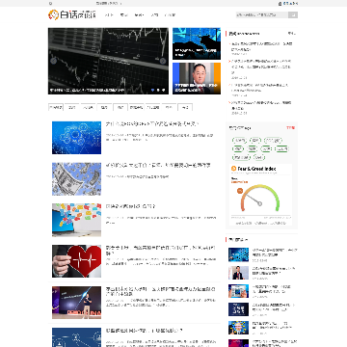Click the 'more' link in news sidebar header
This screenshot has width=347, height=347.
[291, 34]
